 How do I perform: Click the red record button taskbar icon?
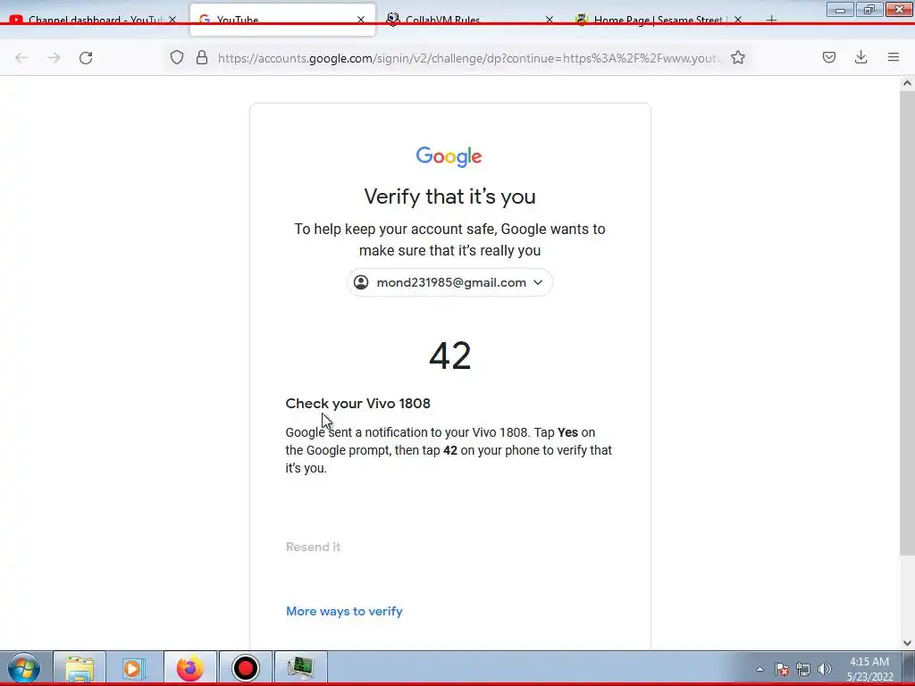(x=245, y=668)
